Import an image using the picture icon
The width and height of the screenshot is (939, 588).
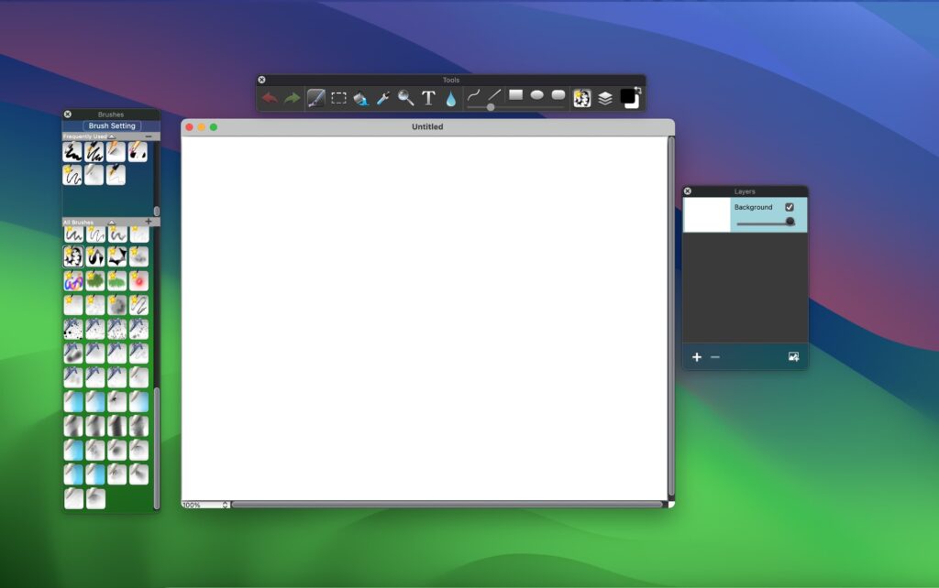click(x=790, y=357)
